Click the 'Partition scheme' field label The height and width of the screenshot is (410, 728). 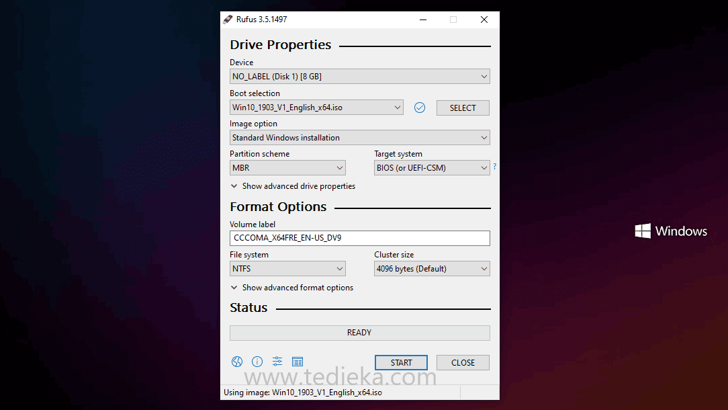point(259,154)
